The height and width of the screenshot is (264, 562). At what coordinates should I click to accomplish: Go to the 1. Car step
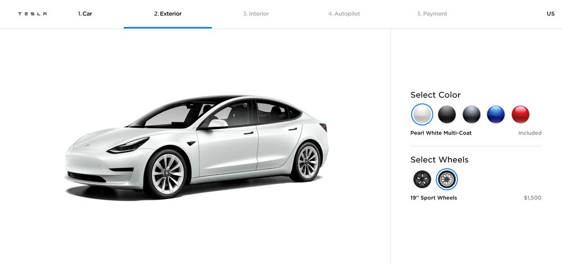[x=85, y=14]
